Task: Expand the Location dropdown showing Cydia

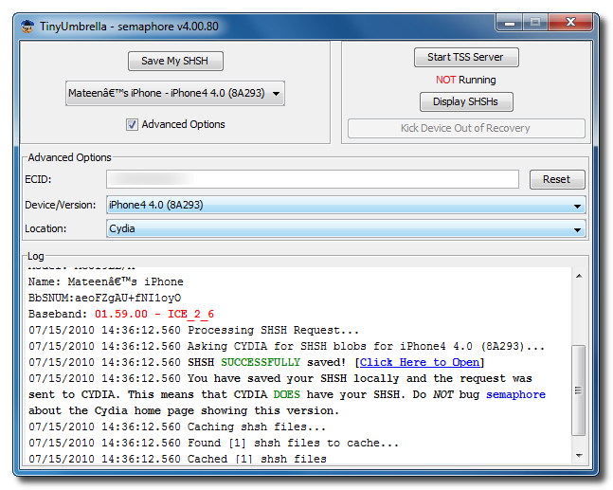Action: 345,228
